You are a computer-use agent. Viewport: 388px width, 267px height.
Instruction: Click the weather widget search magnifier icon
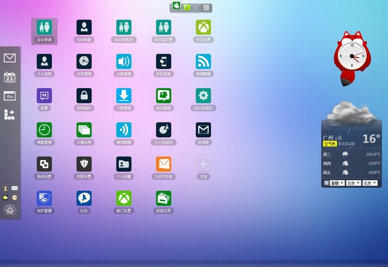326,183
